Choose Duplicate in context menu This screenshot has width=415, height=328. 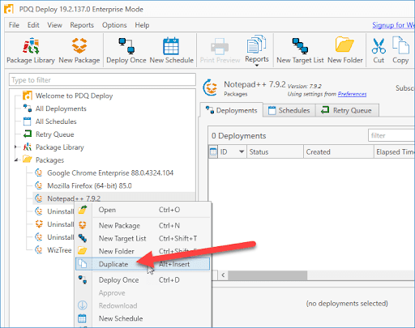coord(143,264)
